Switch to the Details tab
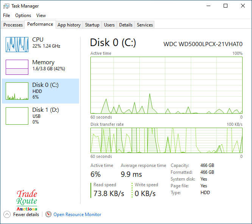Screen dimensions: 252x224 (126, 25)
